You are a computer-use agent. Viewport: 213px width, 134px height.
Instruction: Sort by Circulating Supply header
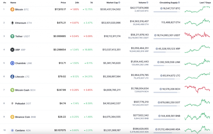pos(168,3)
